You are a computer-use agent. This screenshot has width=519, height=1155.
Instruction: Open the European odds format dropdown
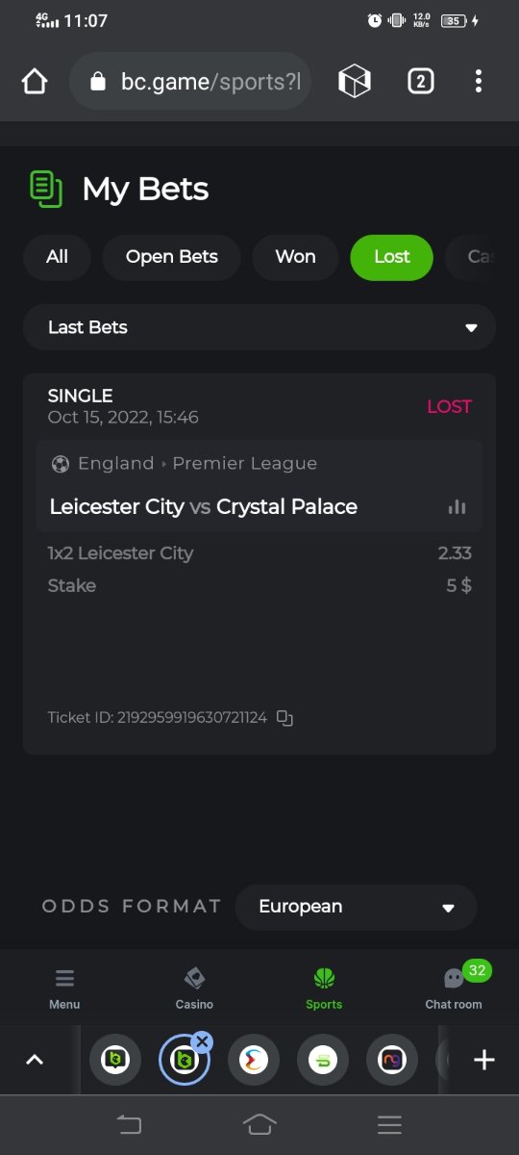click(356, 907)
